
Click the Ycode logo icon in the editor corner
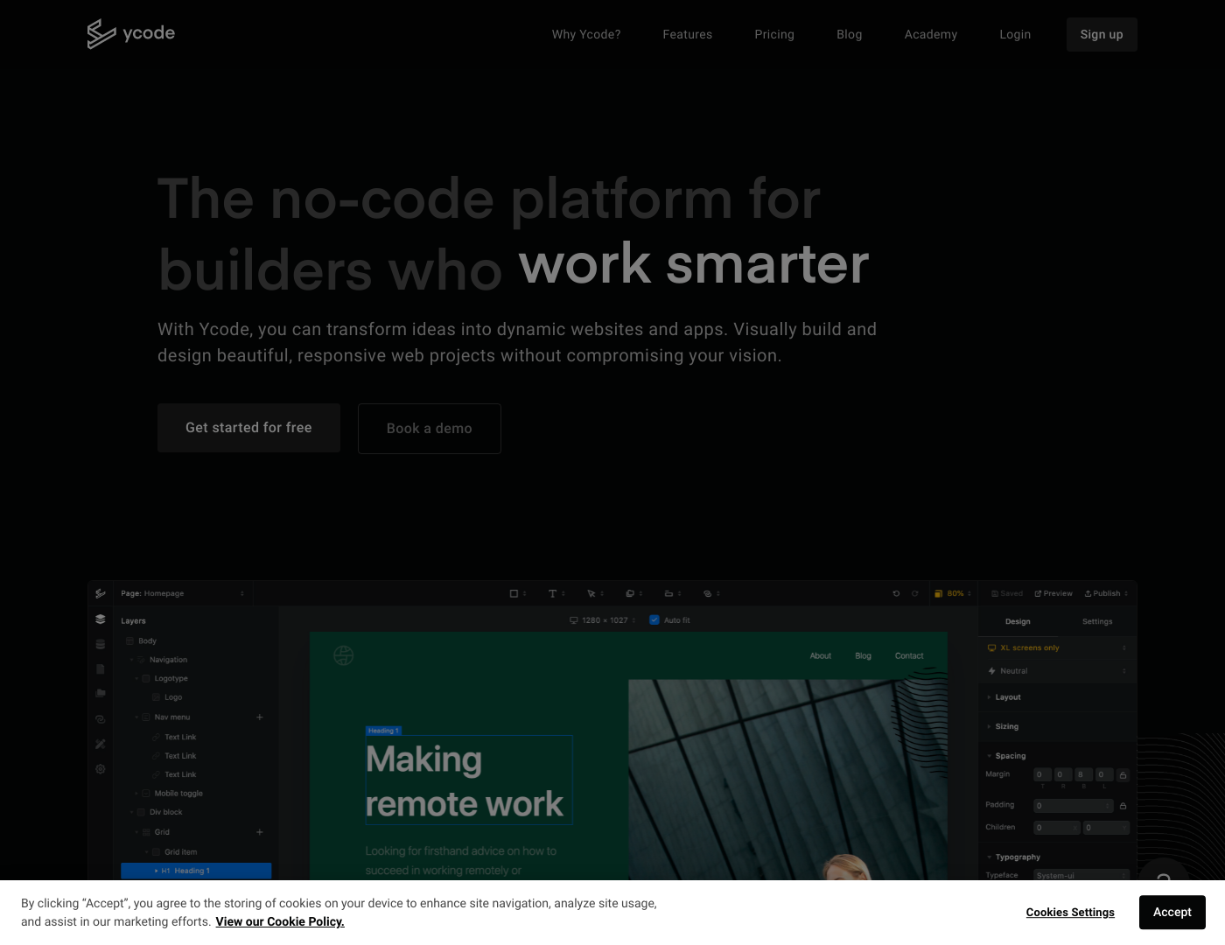pos(101,593)
